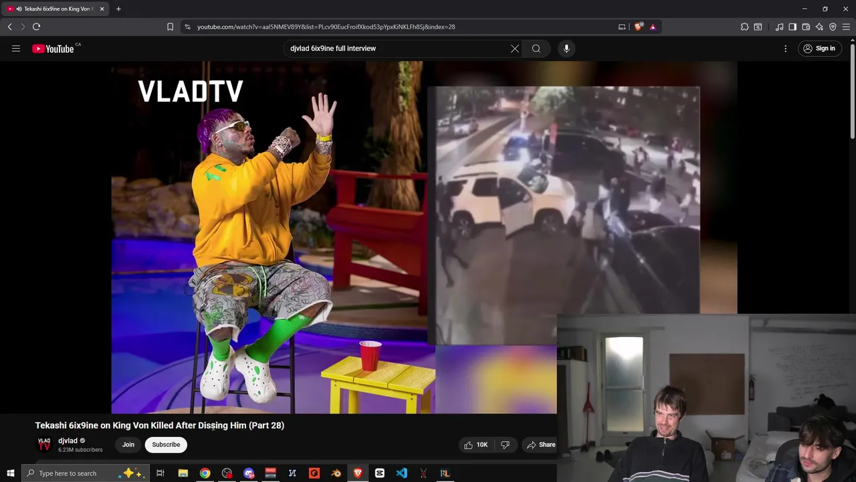This screenshot has width=856, height=482.
Task: Open the Brave main menu
Action: click(x=846, y=27)
